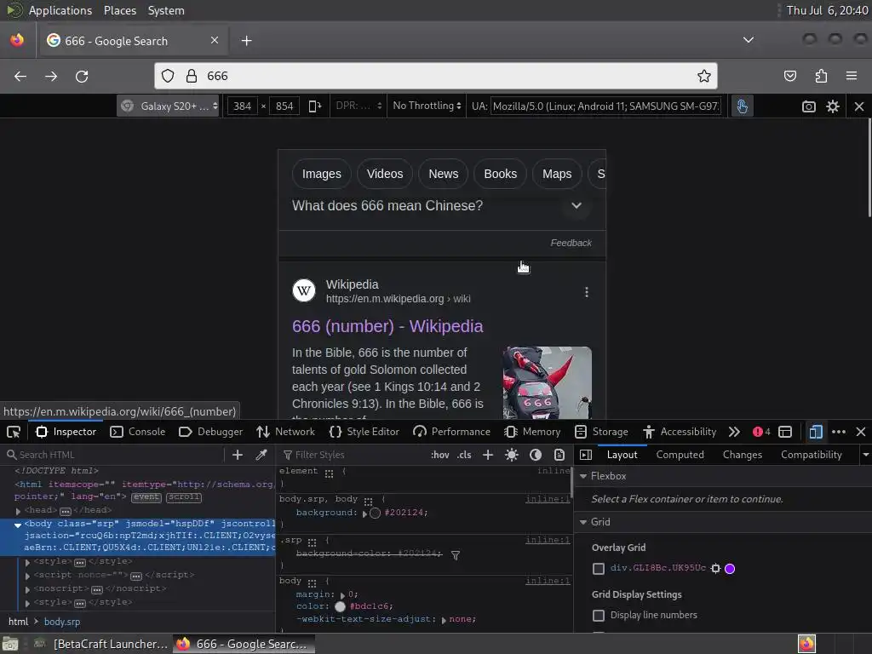The height and width of the screenshot is (654, 872).
Task: Open list all tabs dropdown
Action: pos(749,40)
